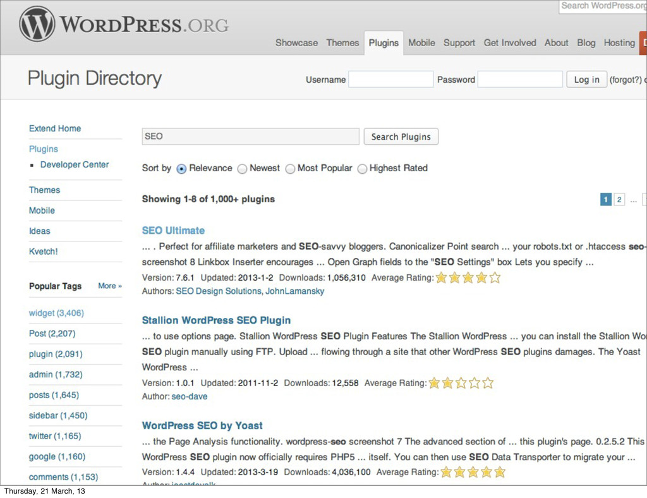Open the Mobile top navigation item
The height and width of the screenshot is (498, 647).
421,43
